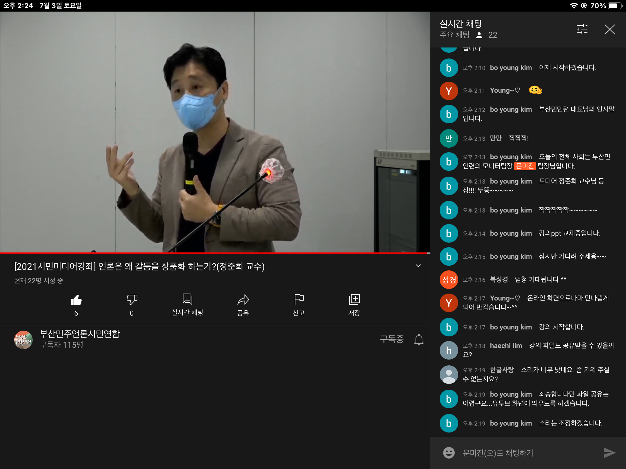626x469 pixels.
Task: Tap the channel avatar thumbnail
Action: 23,340
